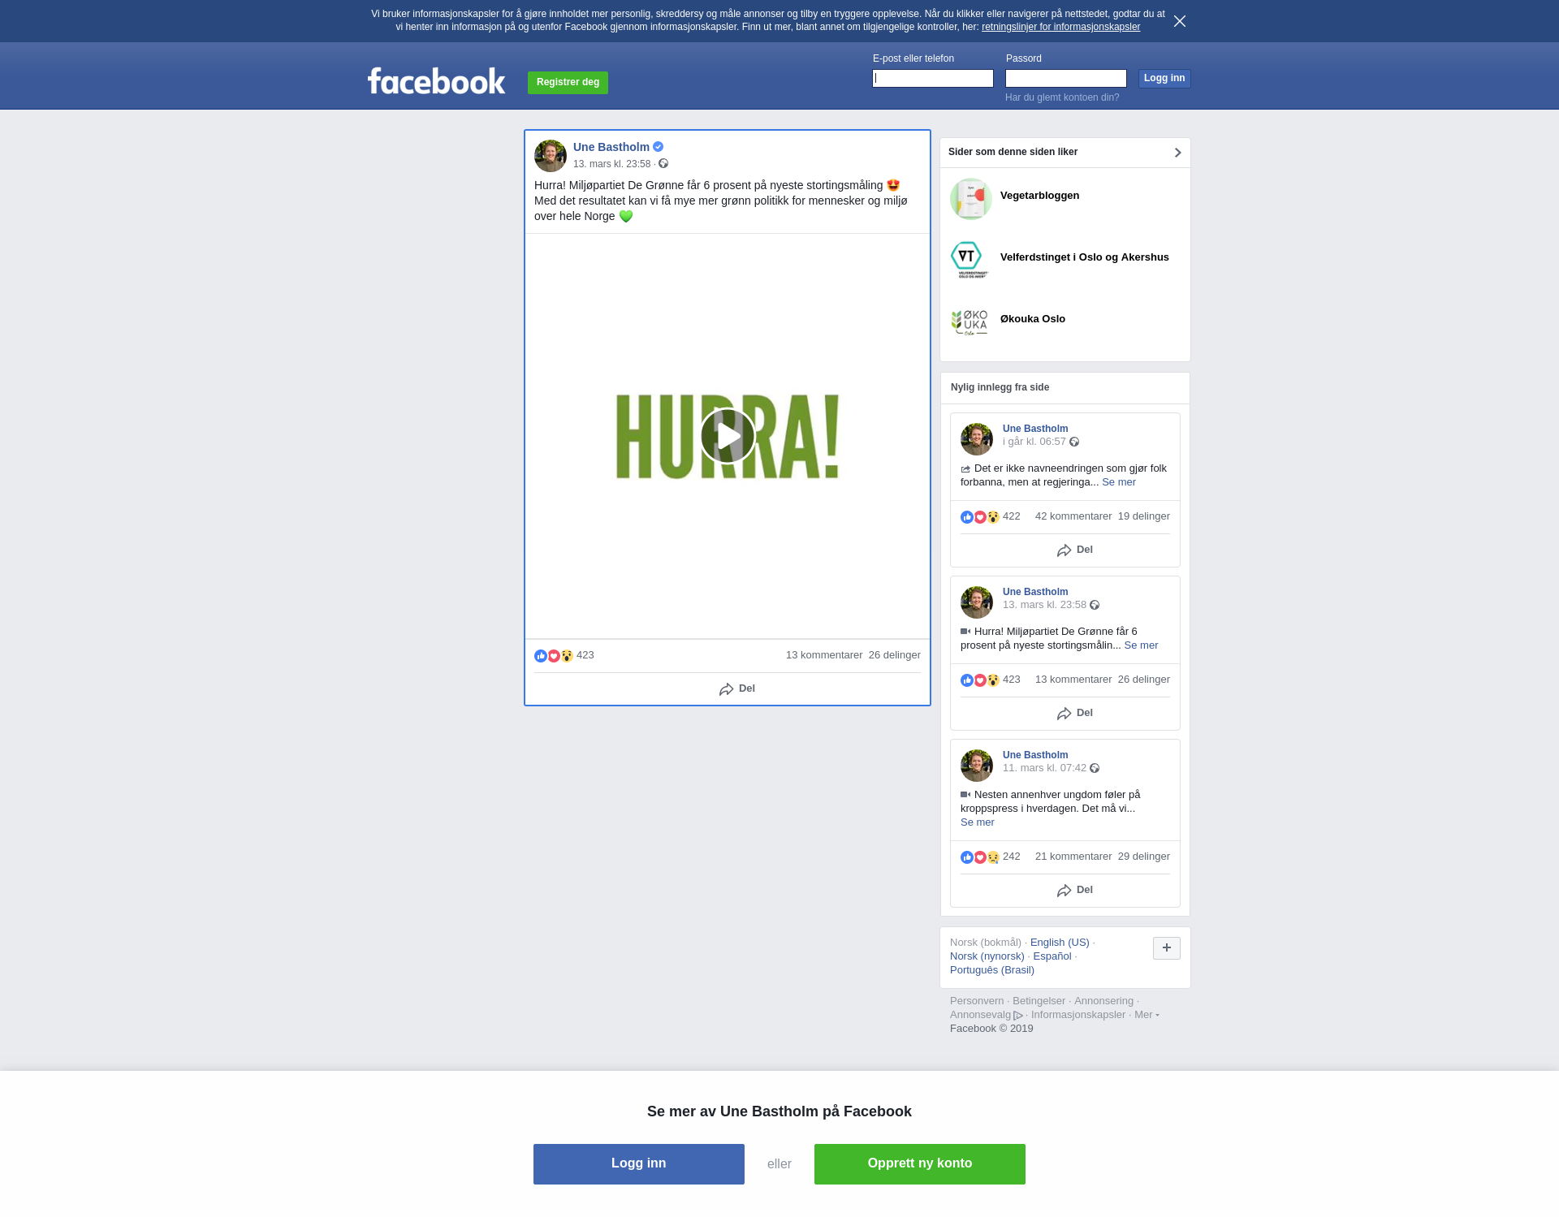Open Une Bastholm's avatar on yesterday's 06:57 post
This screenshot has height=1217, width=1559.
pos(977,439)
